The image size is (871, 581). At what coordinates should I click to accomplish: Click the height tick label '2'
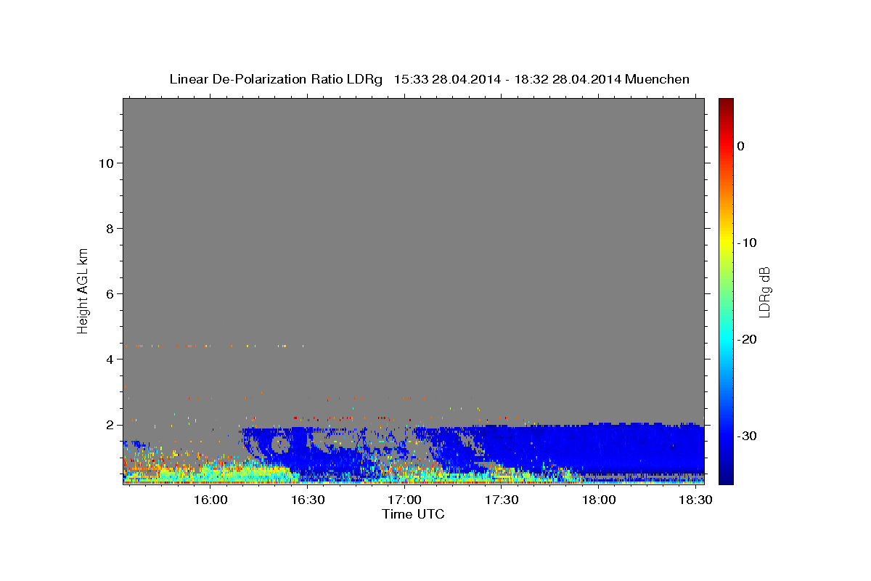pyautogui.click(x=109, y=424)
